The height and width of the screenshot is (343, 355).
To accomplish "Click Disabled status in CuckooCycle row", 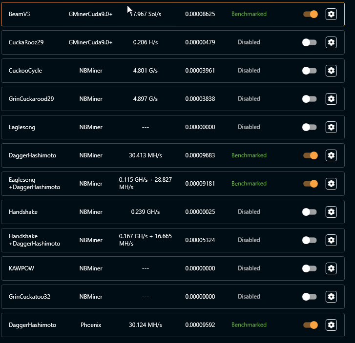I will [249, 71].
